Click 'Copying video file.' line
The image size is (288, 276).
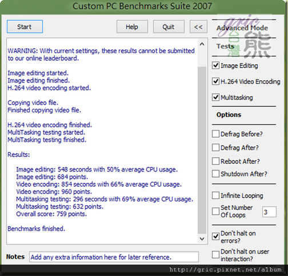pos(33,103)
